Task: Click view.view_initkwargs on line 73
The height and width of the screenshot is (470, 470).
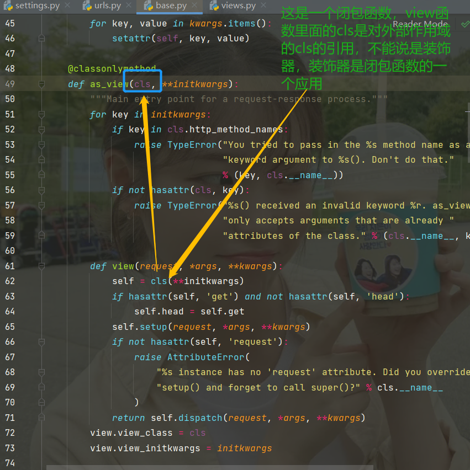Action: click(145, 448)
